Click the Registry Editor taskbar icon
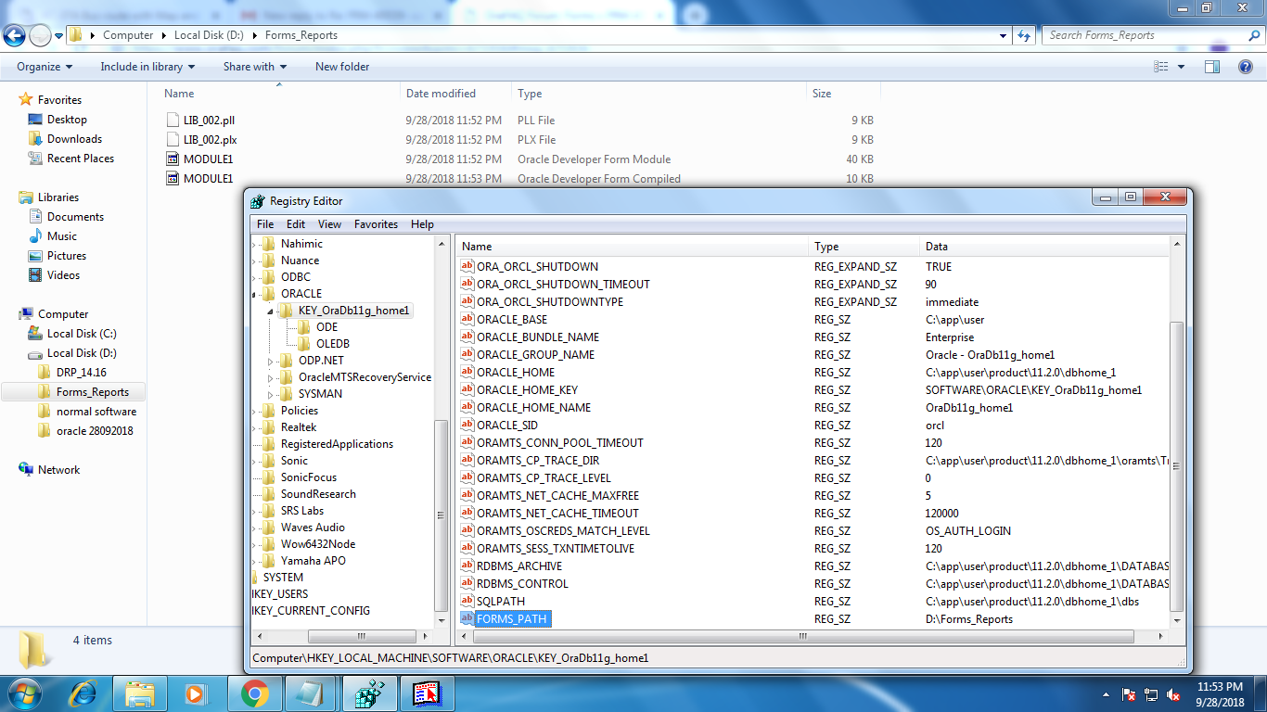The height and width of the screenshot is (712, 1267). point(369,693)
